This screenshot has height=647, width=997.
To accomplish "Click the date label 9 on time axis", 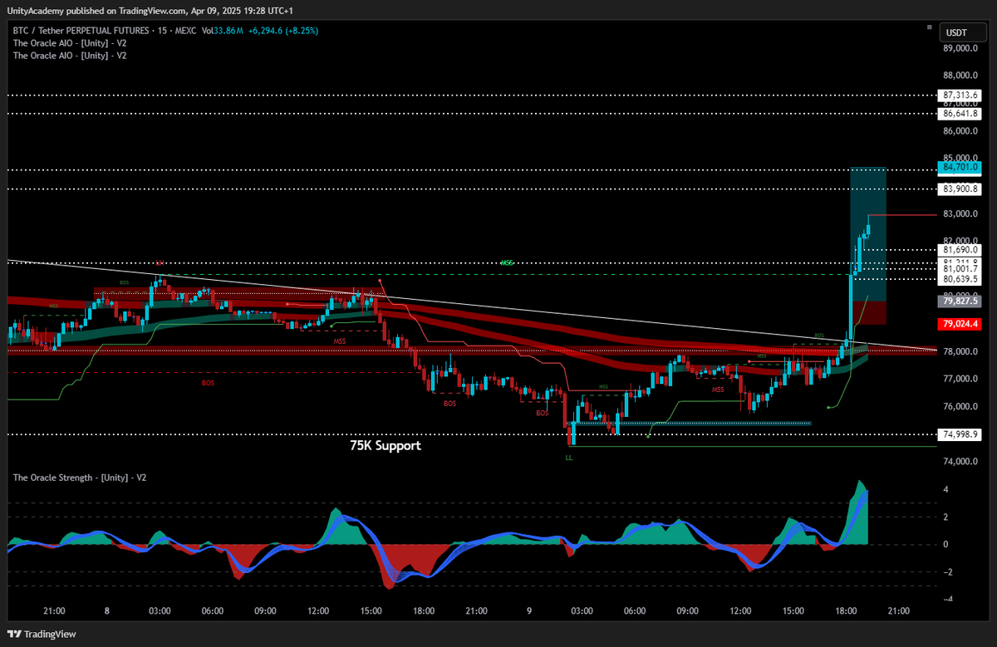I will pyautogui.click(x=528, y=611).
